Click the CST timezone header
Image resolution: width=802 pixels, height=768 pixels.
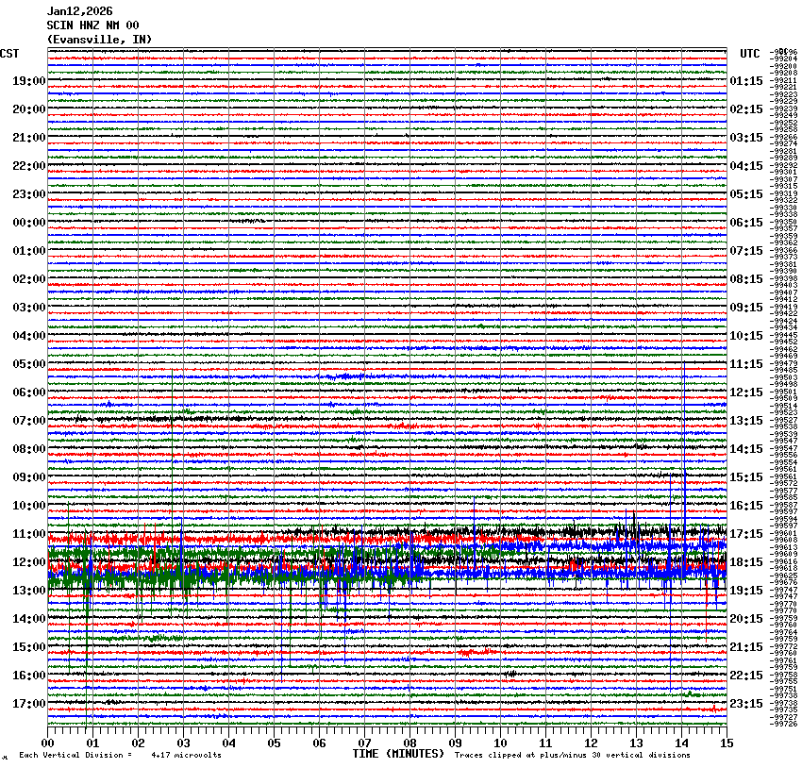(x=9, y=54)
